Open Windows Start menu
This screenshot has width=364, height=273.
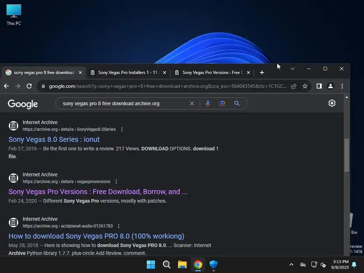pyautogui.click(x=151, y=264)
